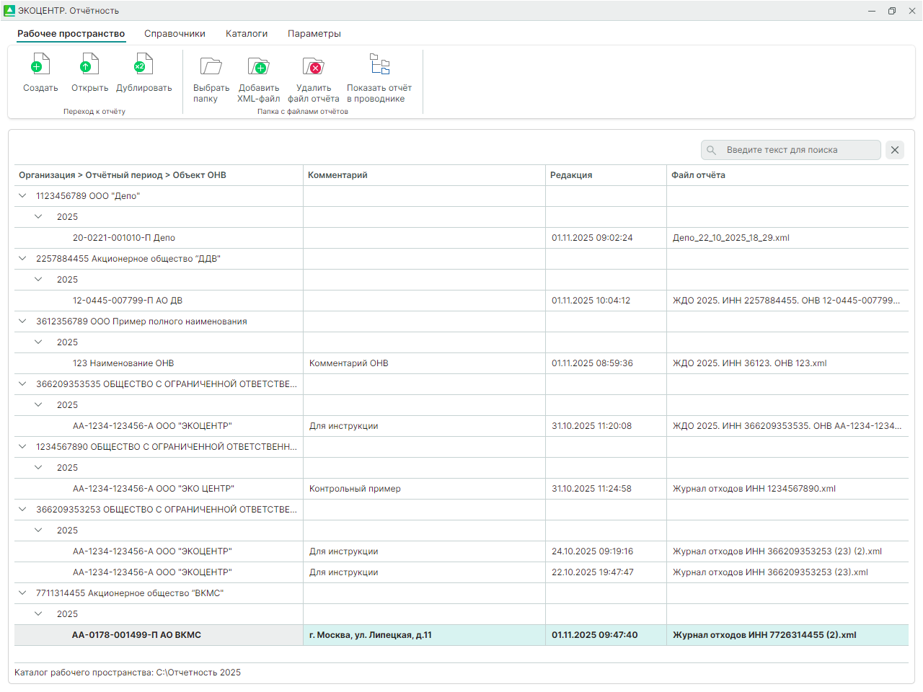
Task: Duplicate report using Дублировать icon
Action: point(143,67)
